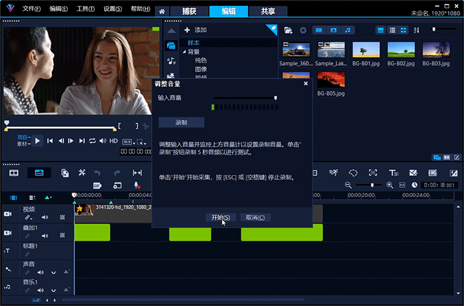This screenshot has width=464, height=306.
Task: Switch to the 共享 workspace tab
Action: 268,11
